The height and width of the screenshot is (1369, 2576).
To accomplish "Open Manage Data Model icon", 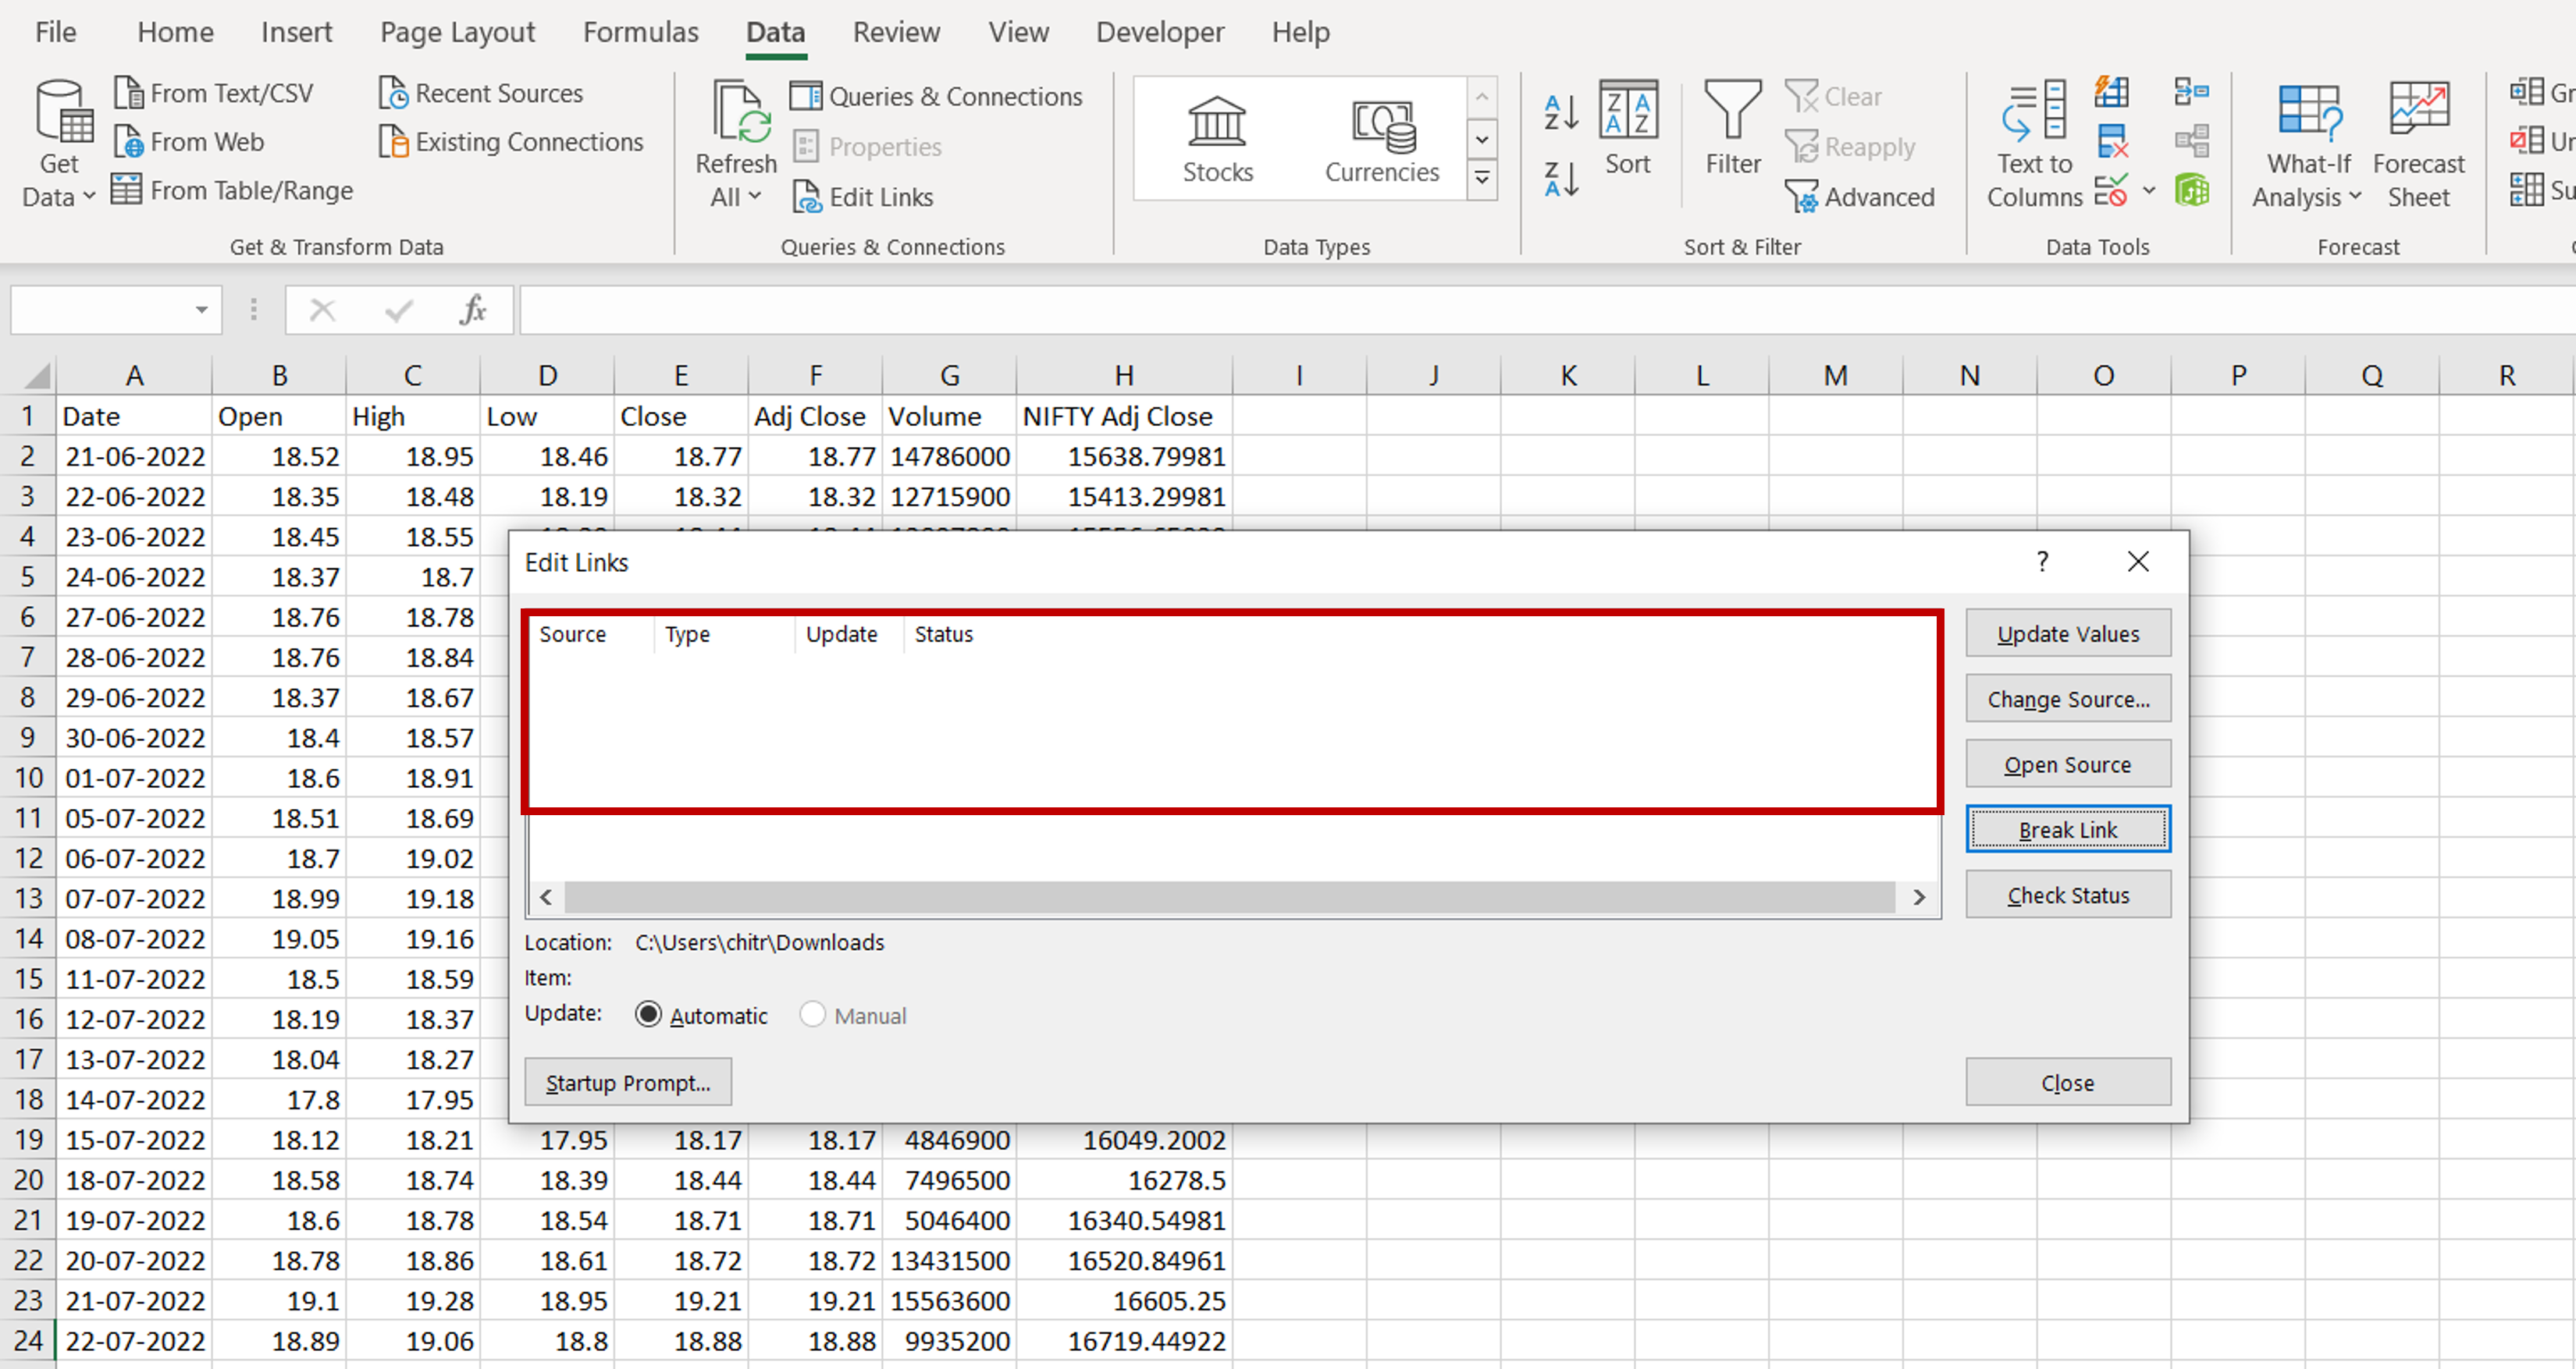I will (2192, 190).
